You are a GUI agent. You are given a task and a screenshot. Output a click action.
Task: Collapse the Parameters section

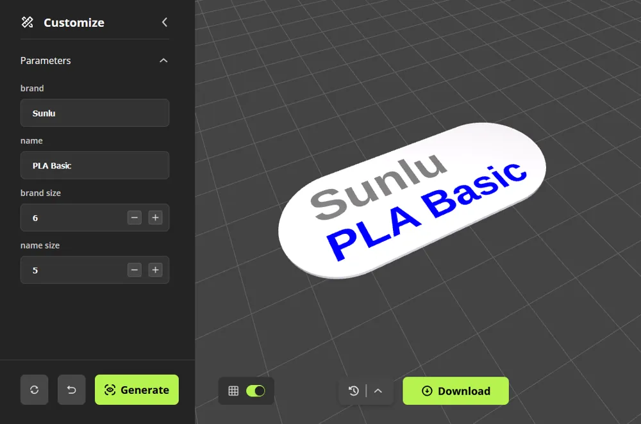click(163, 60)
